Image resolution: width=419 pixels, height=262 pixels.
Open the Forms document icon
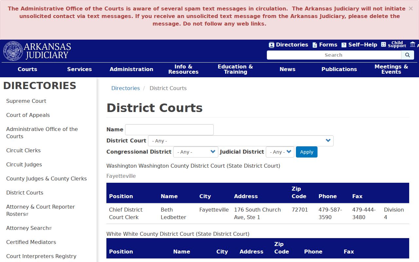pos(315,45)
